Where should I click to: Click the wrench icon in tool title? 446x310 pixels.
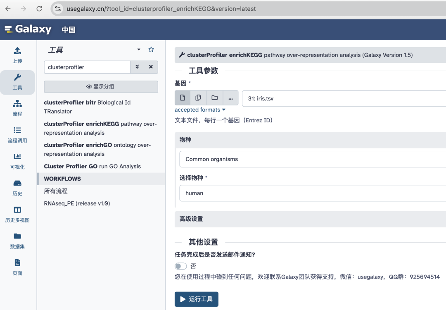point(182,55)
